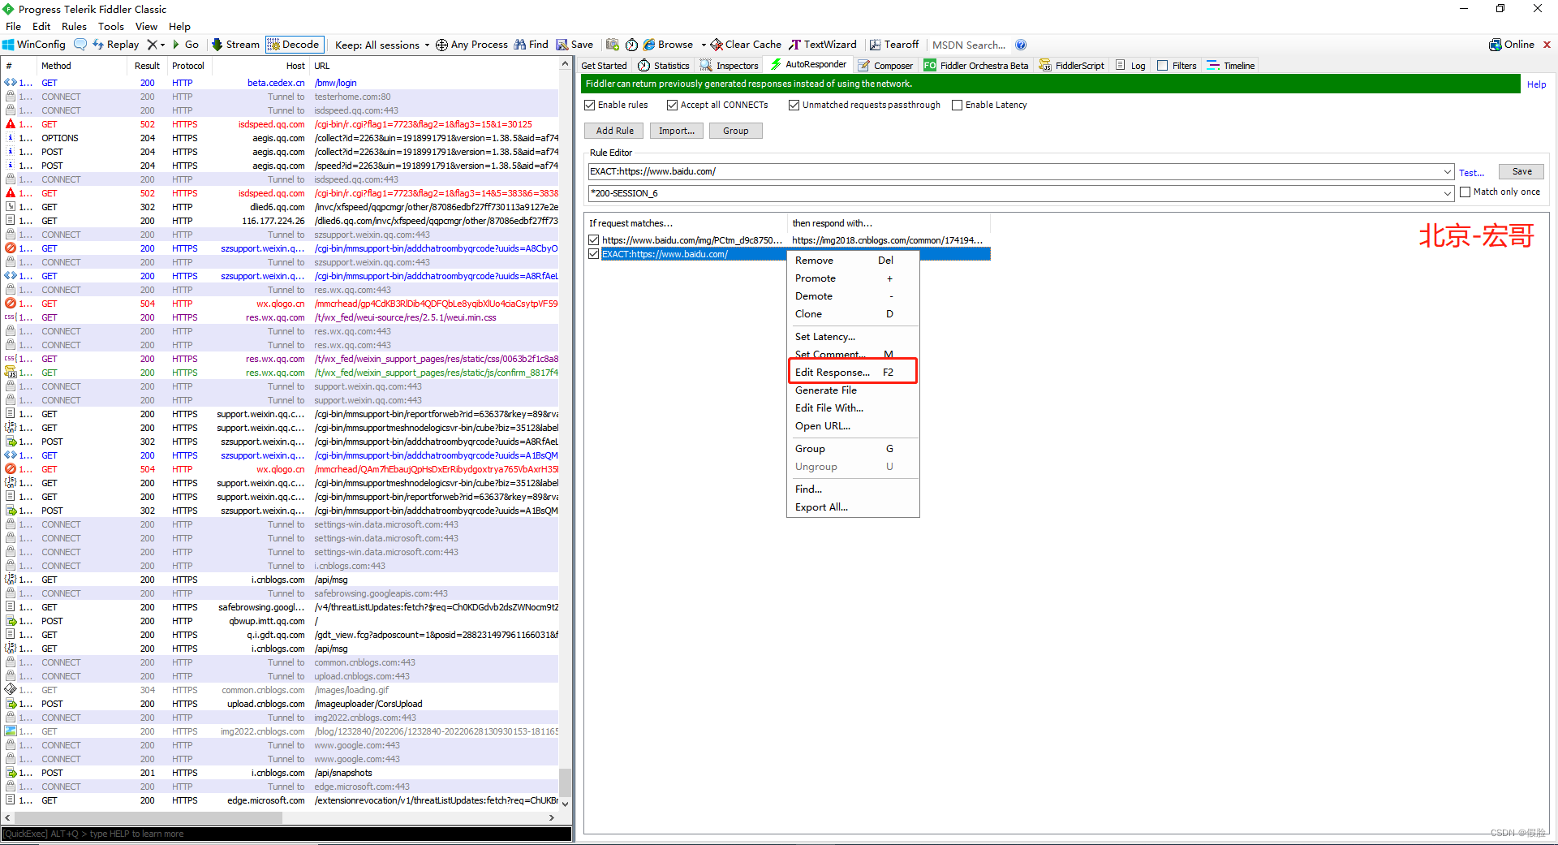Expand the Keep: All sessions dropdown
This screenshot has height=845, width=1558.
pos(382,45)
